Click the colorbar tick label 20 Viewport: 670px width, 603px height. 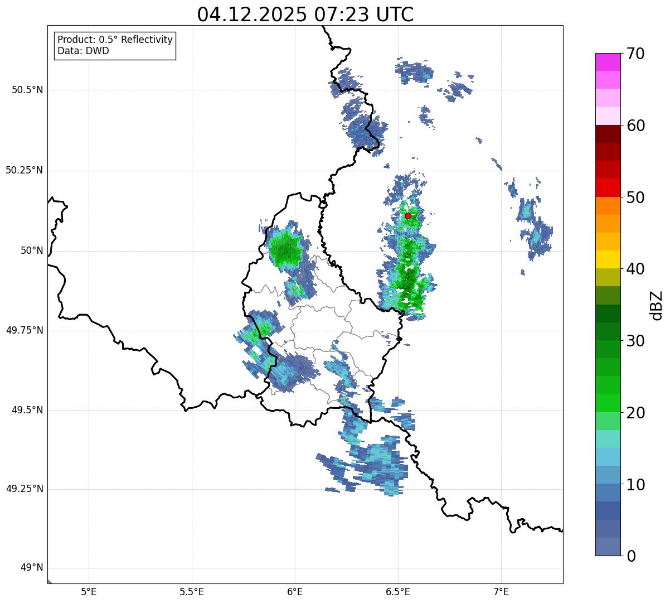pos(635,413)
